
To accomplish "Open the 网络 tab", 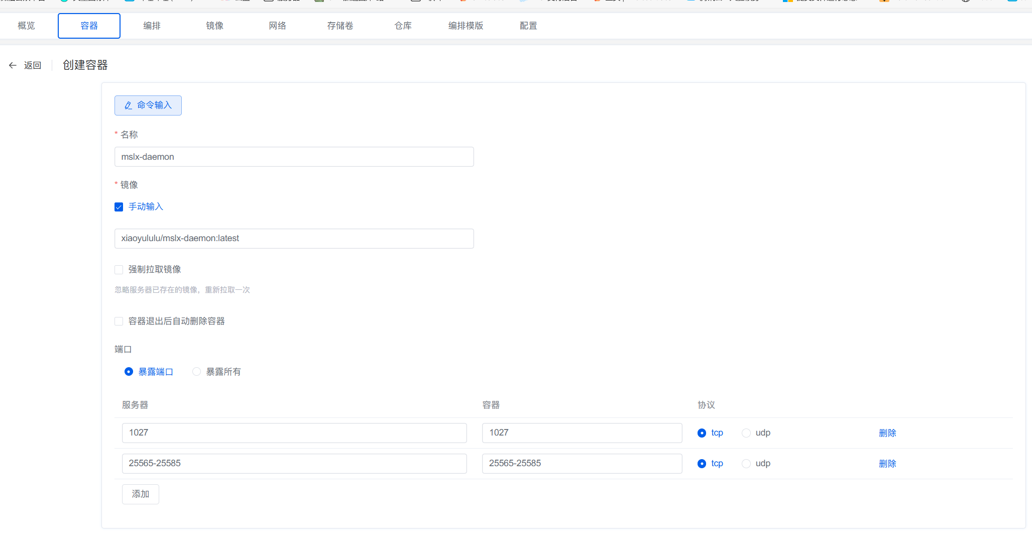I will 277,26.
